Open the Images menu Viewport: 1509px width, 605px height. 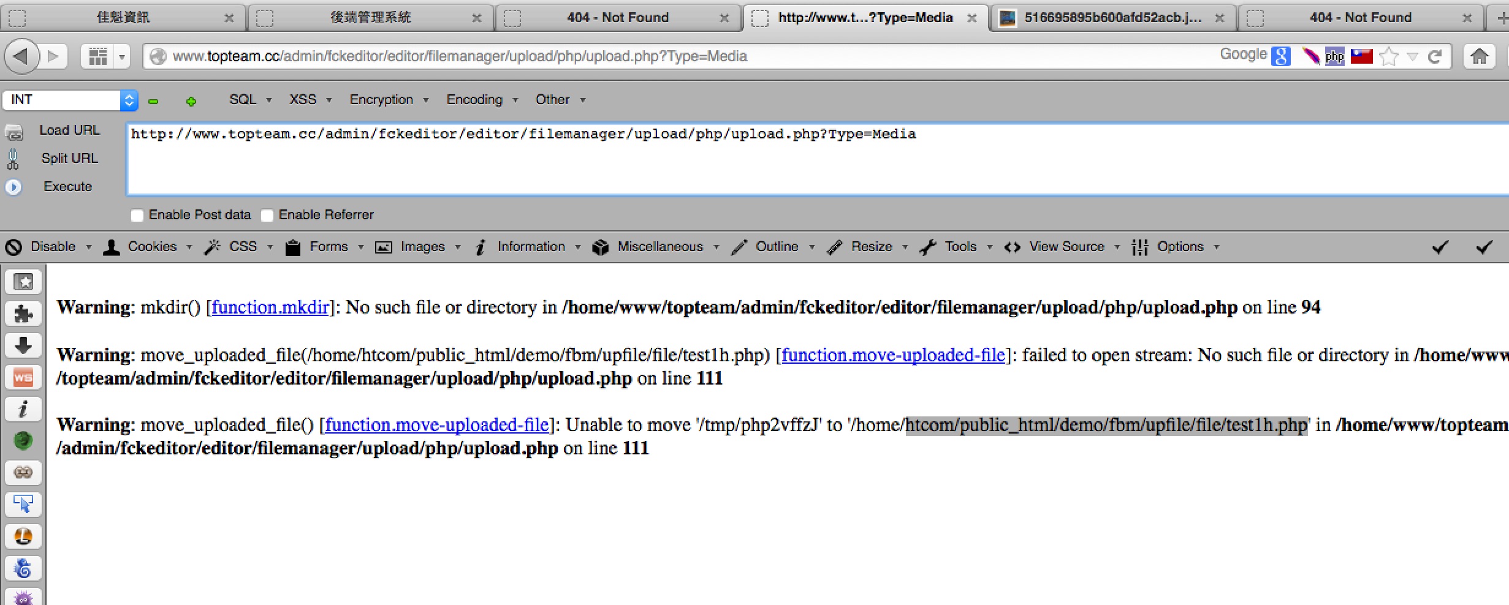pos(418,247)
